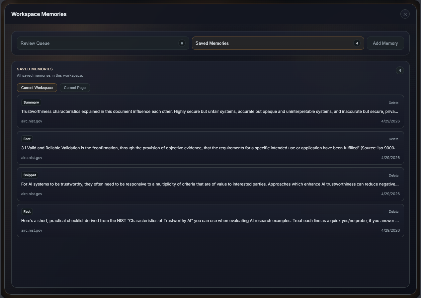The height and width of the screenshot is (298, 421).
Task: Toggle the Current Workspace filter
Action: (x=37, y=88)
